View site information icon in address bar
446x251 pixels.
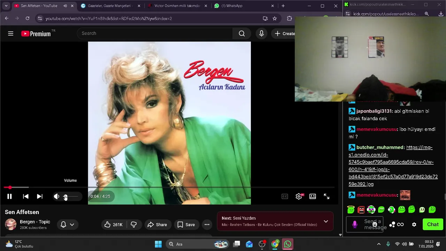click(40, 18)
